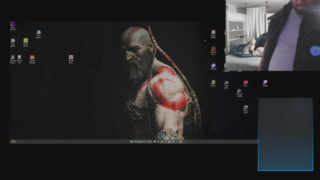
Task: Launch the Twitch desktop shortcut
Action: (x=265, y=83)
